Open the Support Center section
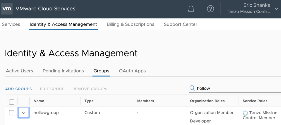Screen dimensions: 281x125 (180, 24)
